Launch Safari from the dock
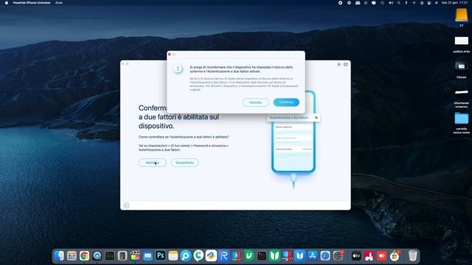The width and height of the screenshot is (472, 265). pos(325,255)
